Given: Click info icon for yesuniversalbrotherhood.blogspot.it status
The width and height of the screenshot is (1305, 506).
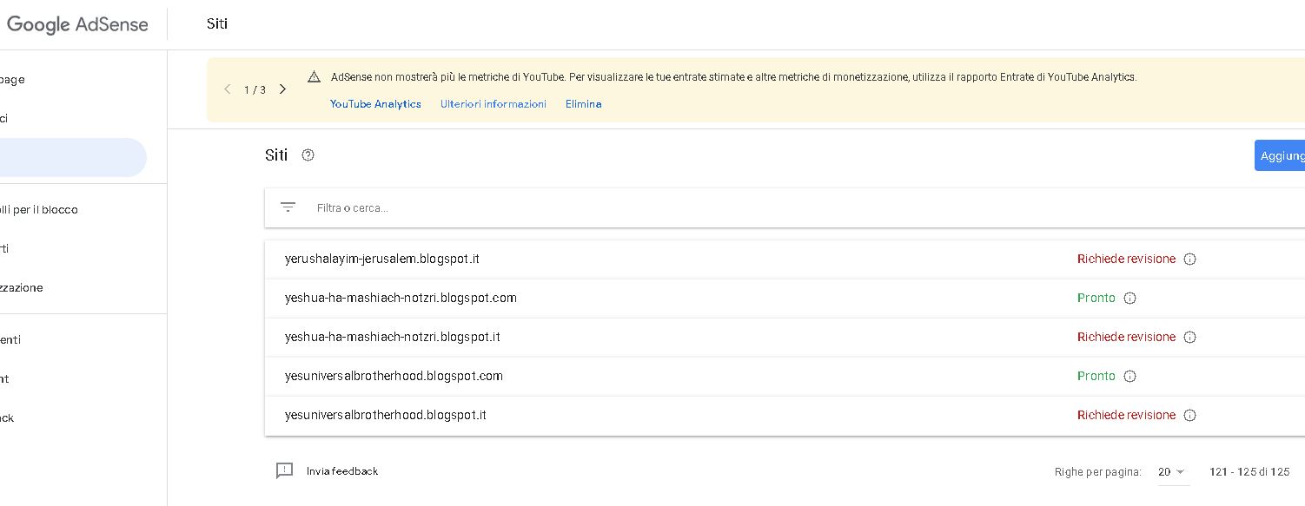Looking at the screenshot, I should (x=1190, y=415).
